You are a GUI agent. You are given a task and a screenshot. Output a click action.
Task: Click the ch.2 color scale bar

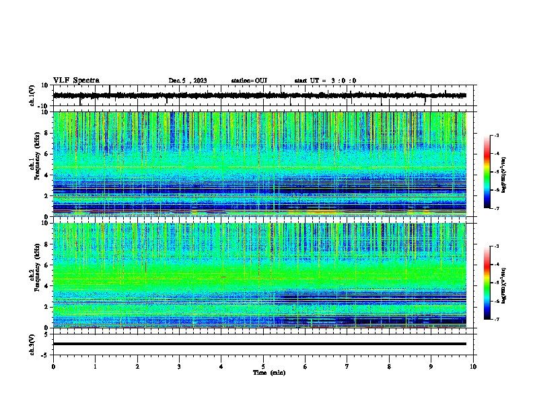point(487,283)
